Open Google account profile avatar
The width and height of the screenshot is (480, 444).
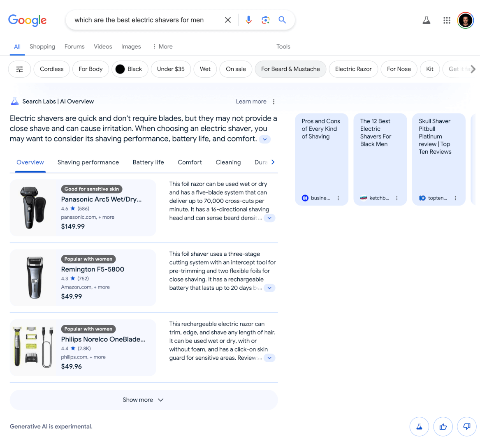click(465, 21)
